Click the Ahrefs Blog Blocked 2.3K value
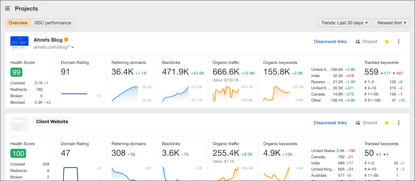Screen dimensions: 415x181 coord(39,102)
